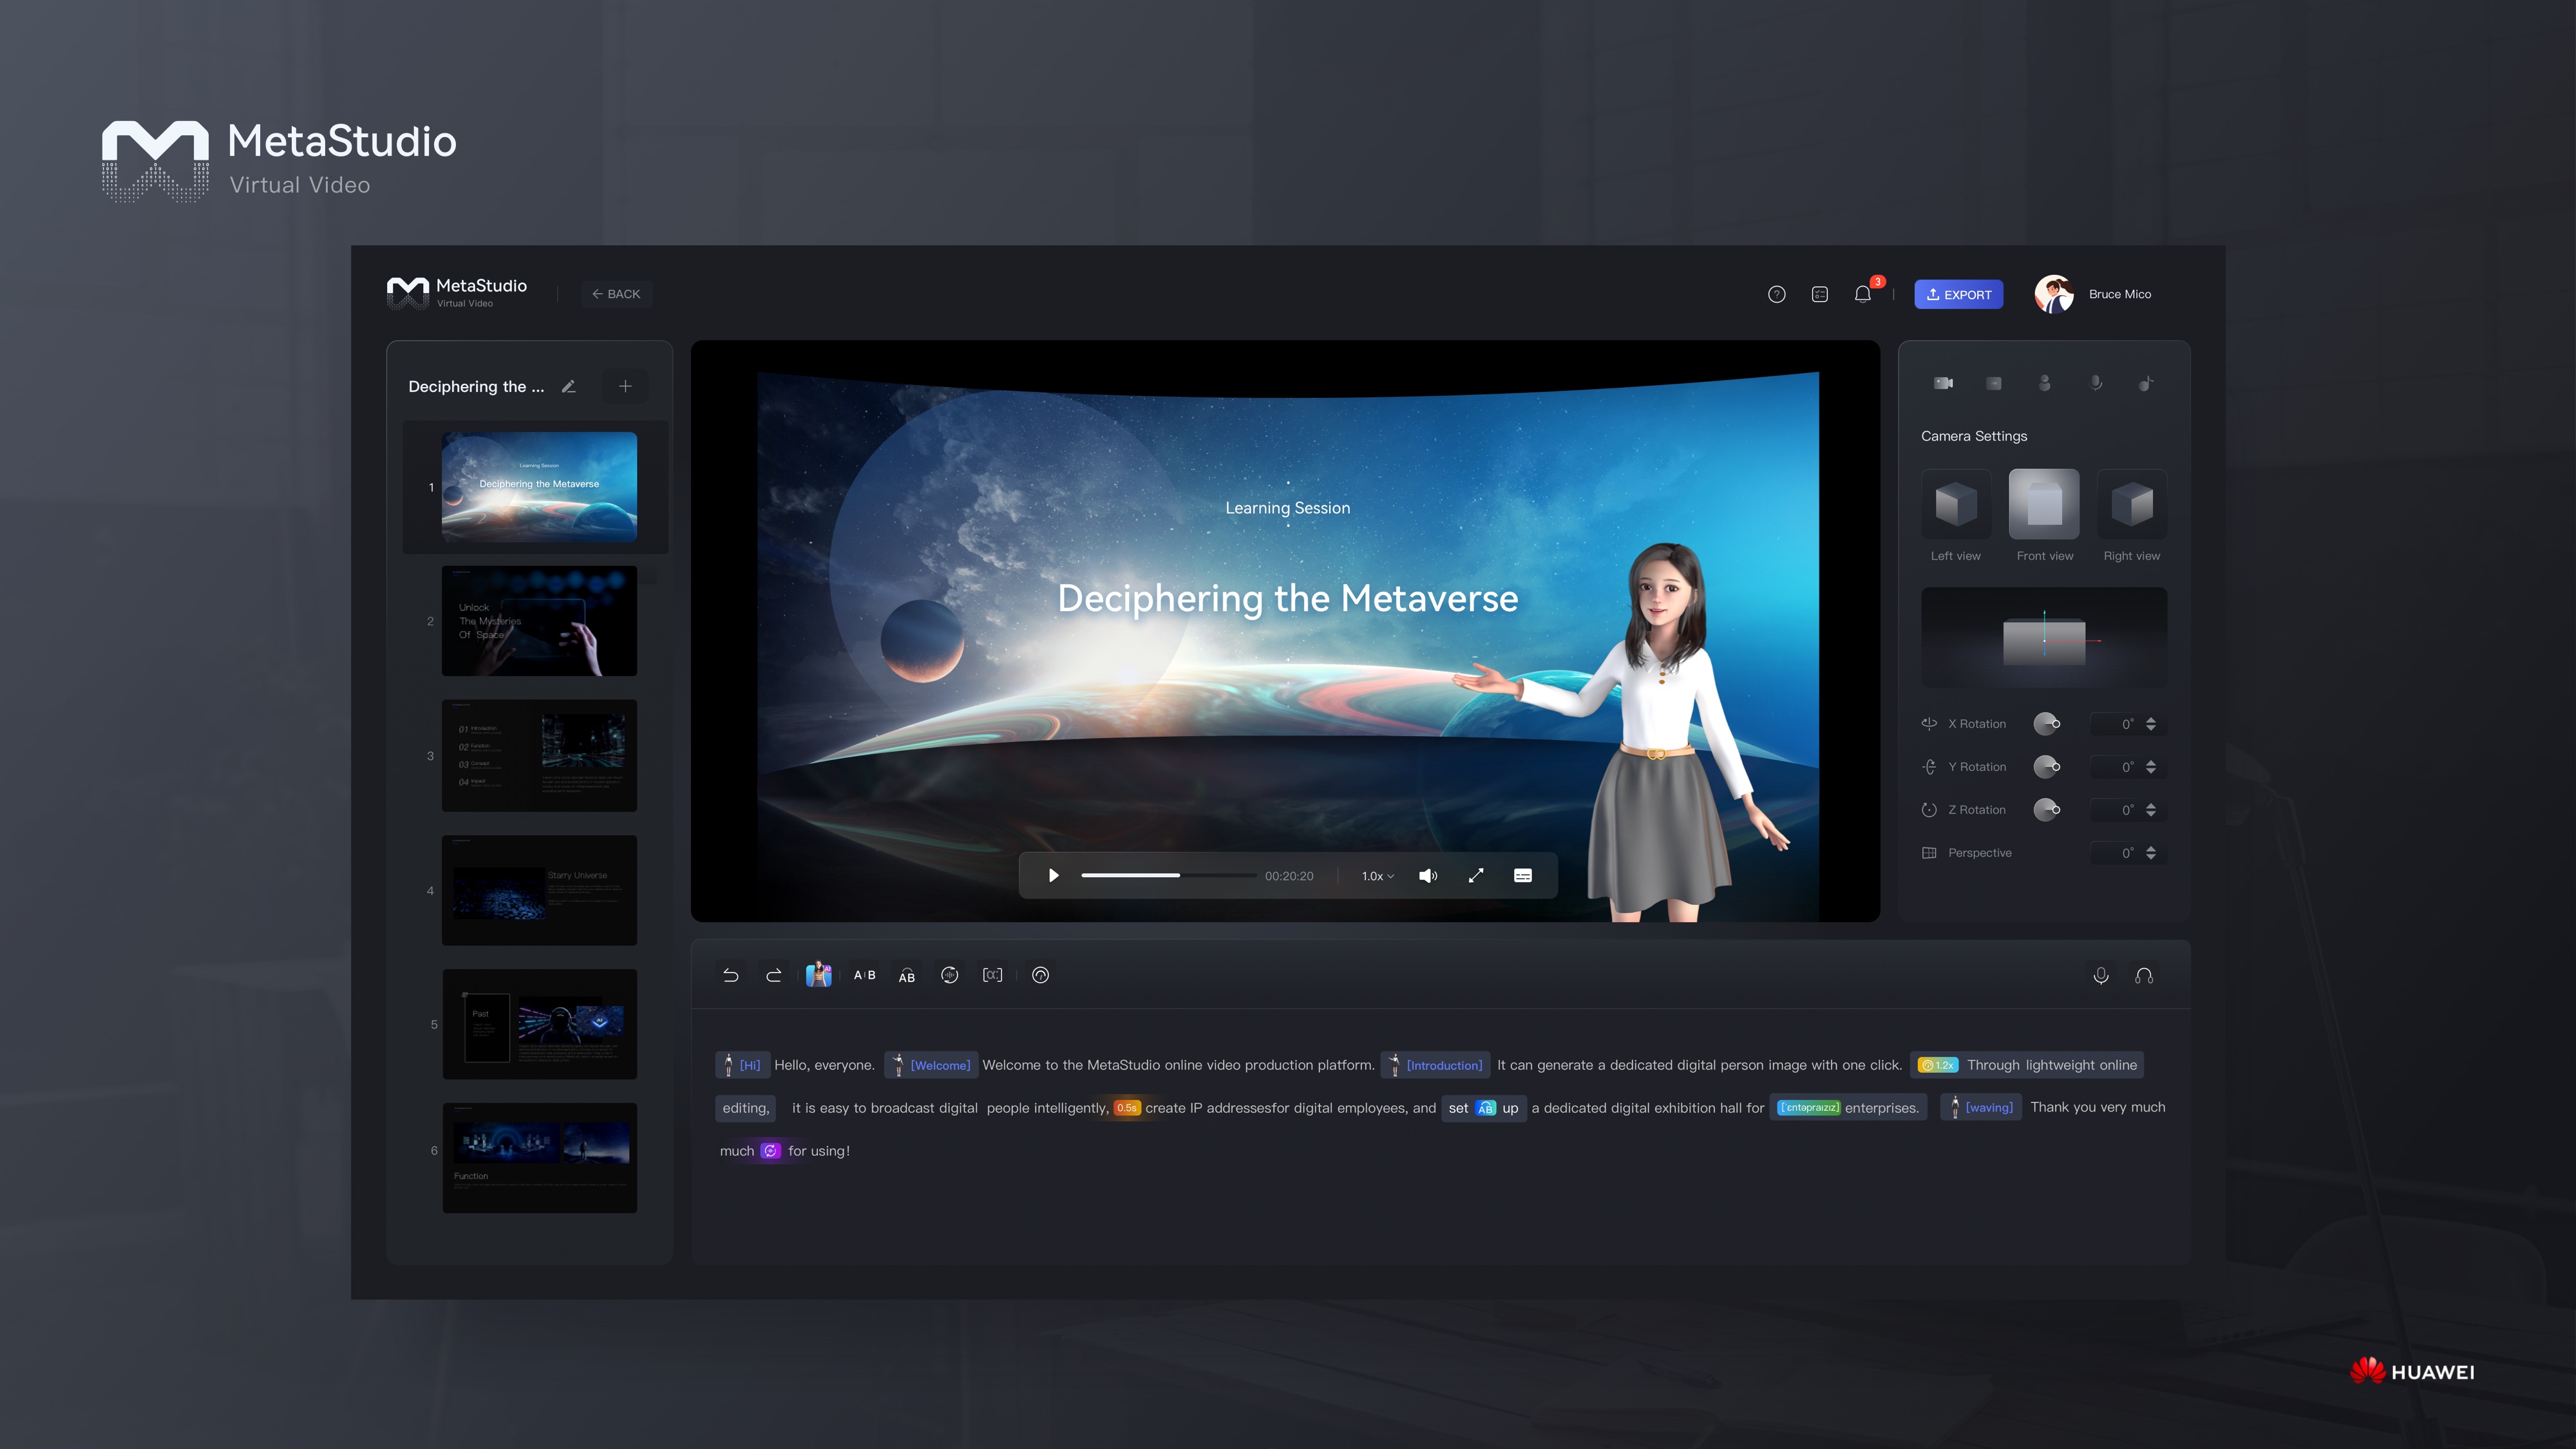
Task: Click the EXPORT button
Action: click(1958, 294)
